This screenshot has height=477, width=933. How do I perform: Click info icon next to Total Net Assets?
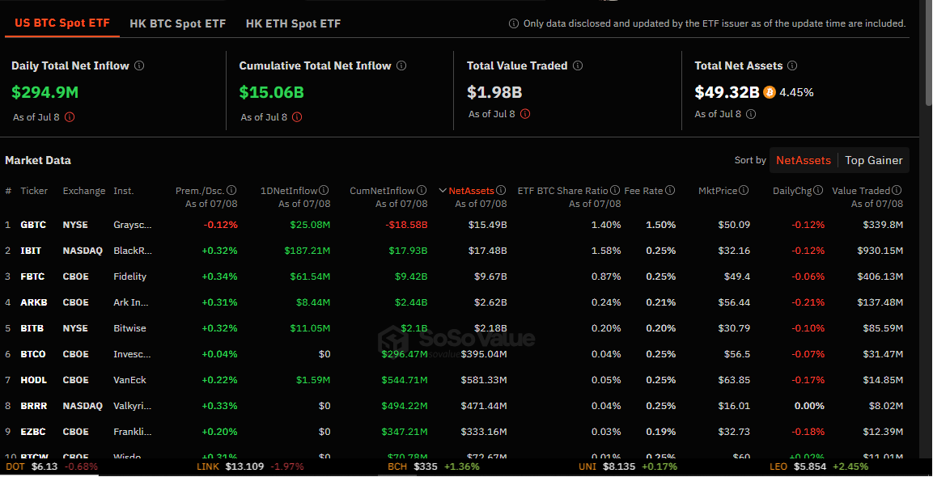point(792,65)
